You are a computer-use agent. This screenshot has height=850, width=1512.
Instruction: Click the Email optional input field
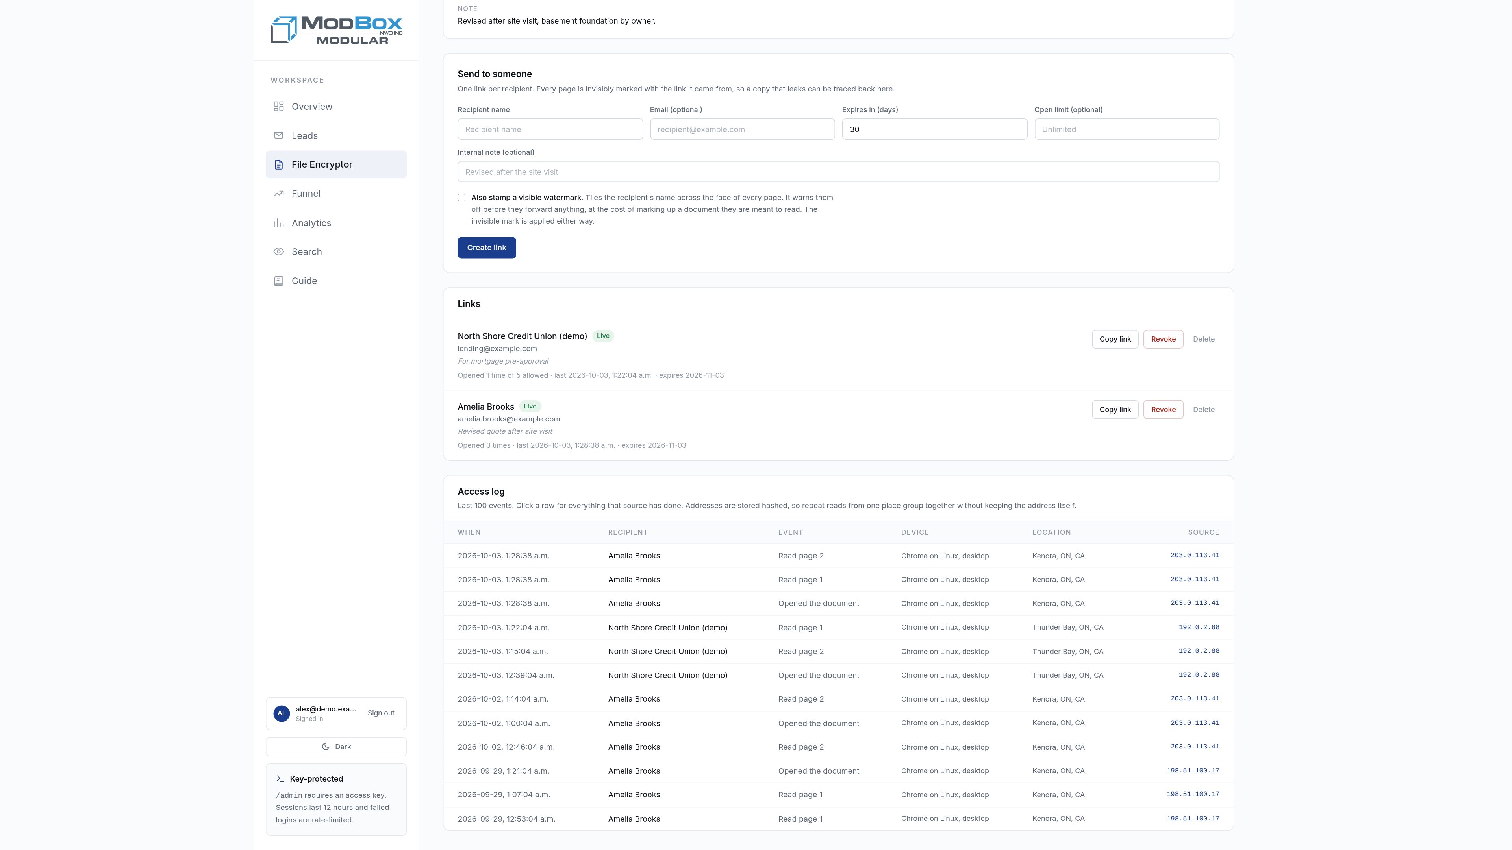tap(742, 129)
